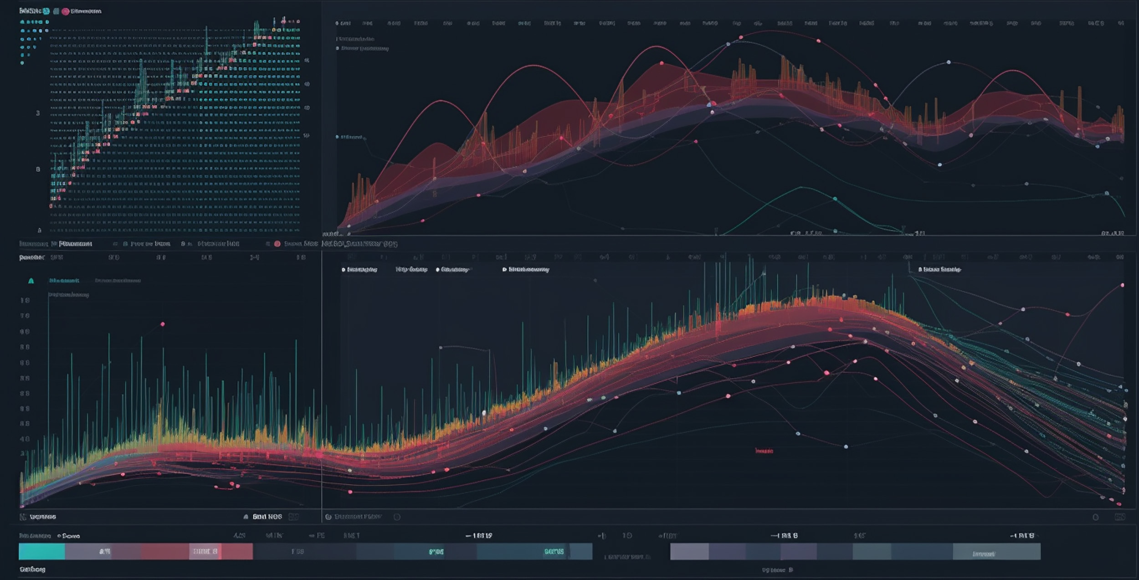
Task: Click the bold label in center of lower status bar
Action: pyautogui.click(x=267, y=517)
